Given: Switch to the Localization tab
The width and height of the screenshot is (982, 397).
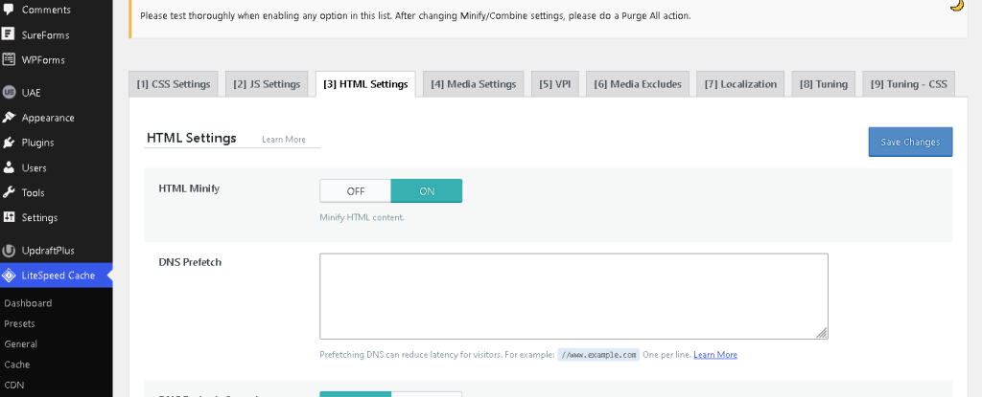Looking at the screenshot, I should tap(740, 84).
